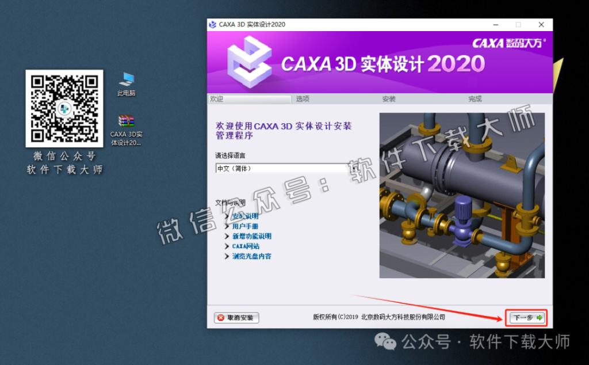Open the 此电脑 desktop icon

coord(126,85)
